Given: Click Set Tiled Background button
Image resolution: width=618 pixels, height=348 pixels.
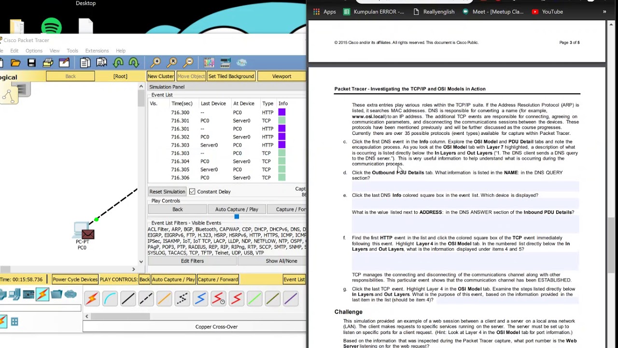Looking at the screenshot, I should point(231,76).
